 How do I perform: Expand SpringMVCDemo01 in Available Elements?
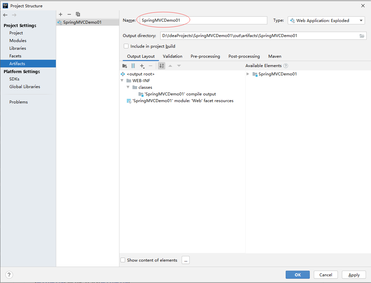click(248, 74)
